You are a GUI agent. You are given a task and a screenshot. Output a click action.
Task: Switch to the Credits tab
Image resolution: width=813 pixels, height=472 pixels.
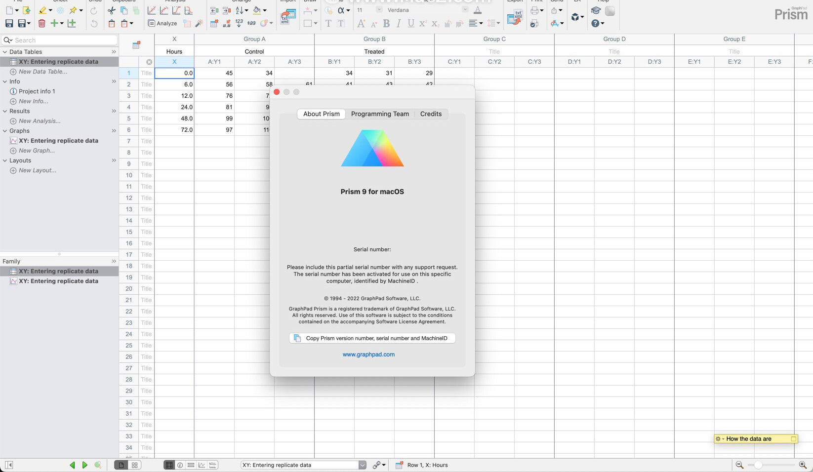[x=430, y=114]
